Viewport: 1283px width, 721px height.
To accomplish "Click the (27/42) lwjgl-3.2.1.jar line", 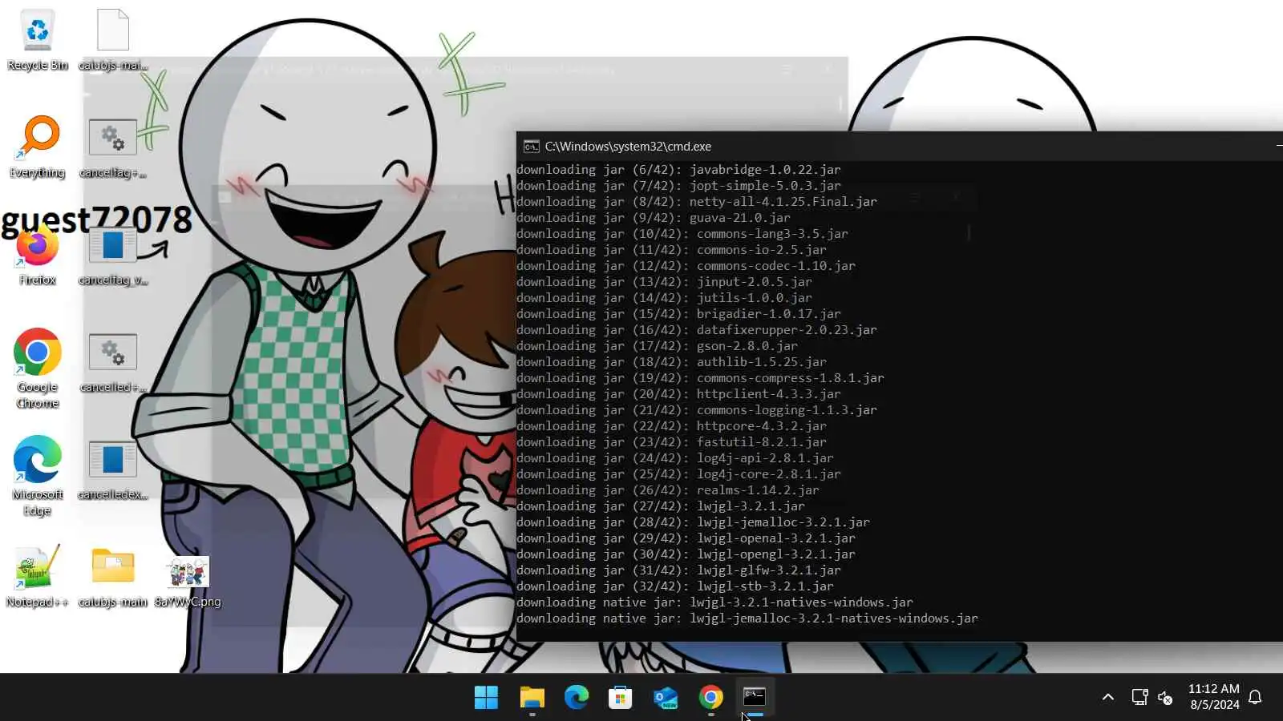I will click(661, 506).
